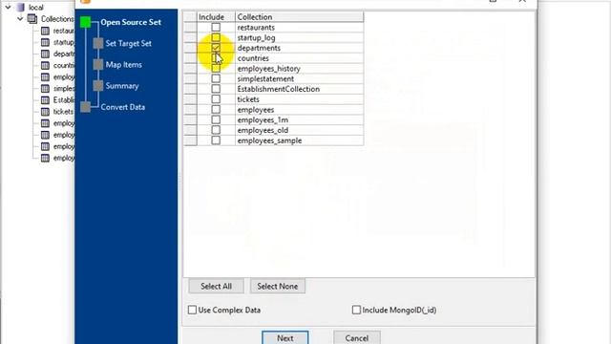Click the Summary step icon
Screen dimensions: 611x344
coord(98,86)
